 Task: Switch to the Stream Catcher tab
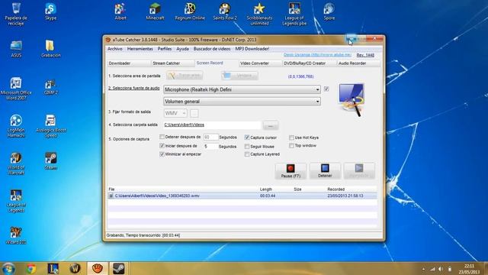click(x=173, y=63)
